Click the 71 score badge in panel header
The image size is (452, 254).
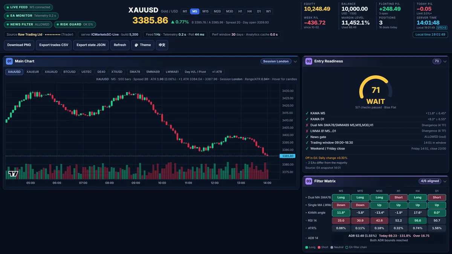point(437,61)
